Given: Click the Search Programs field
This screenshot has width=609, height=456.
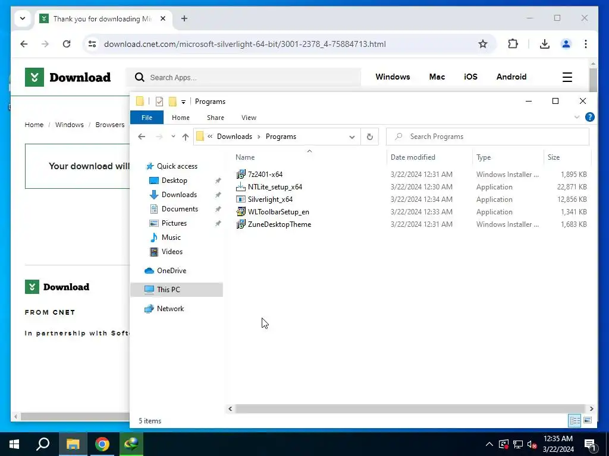Looking at the screenshot, I should pyautogui.click(x=488, y=137).
